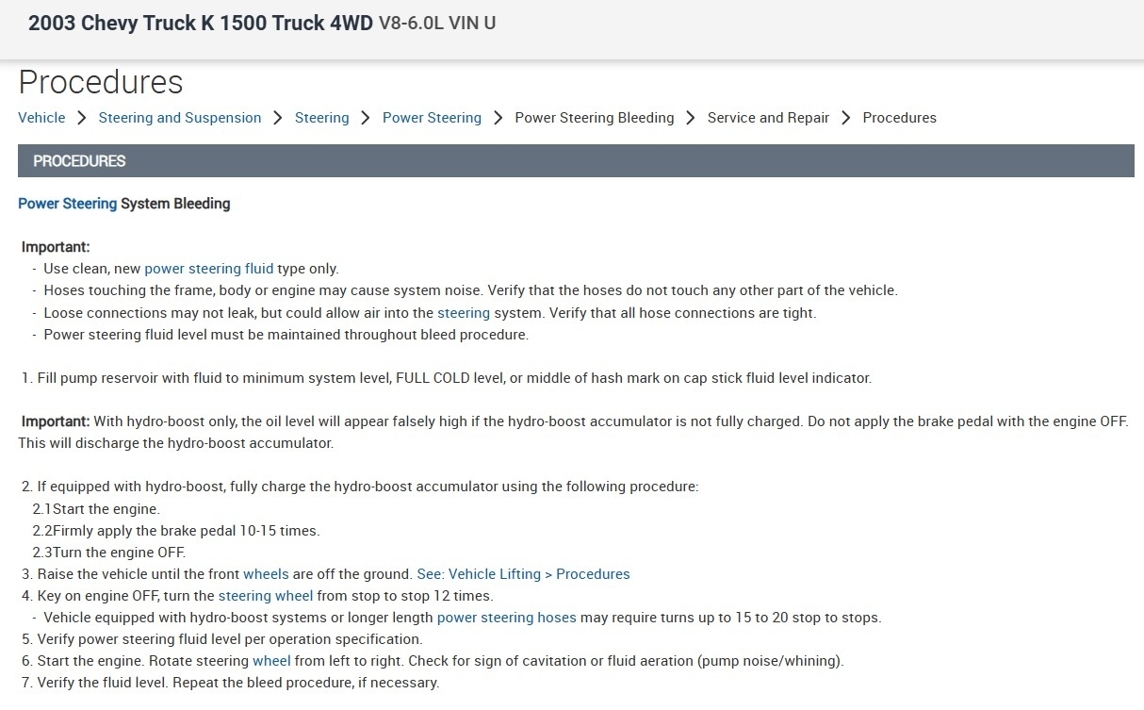Click the Power Steering link in the section heading
Image resolution: width=1144 pixels, height=710 pixels.
click(x=67, y=204)
